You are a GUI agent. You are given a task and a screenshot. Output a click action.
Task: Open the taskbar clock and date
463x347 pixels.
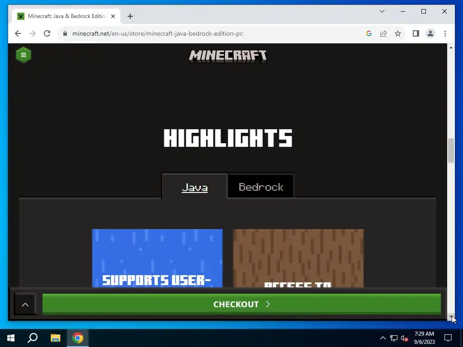[424, 338]
